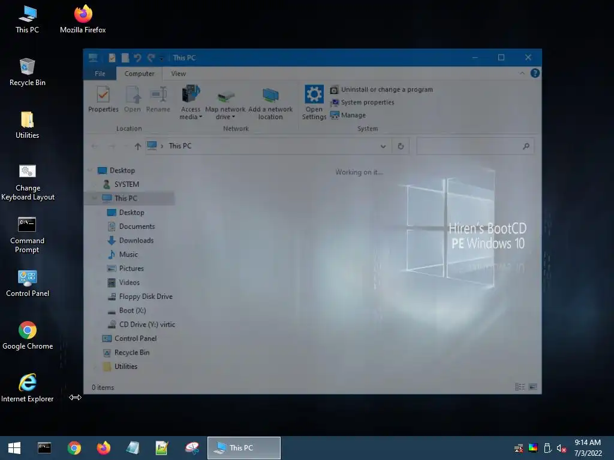Click the muted volume tray icon
Viewport: 614px width, 460px height.
[561, 448]
